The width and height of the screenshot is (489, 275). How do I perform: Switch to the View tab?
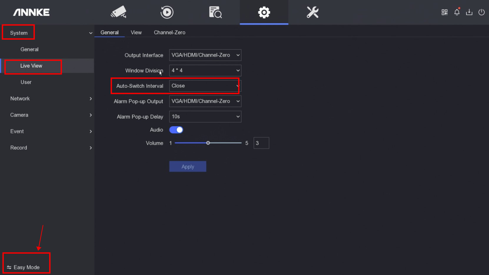[x=136, y=32]
